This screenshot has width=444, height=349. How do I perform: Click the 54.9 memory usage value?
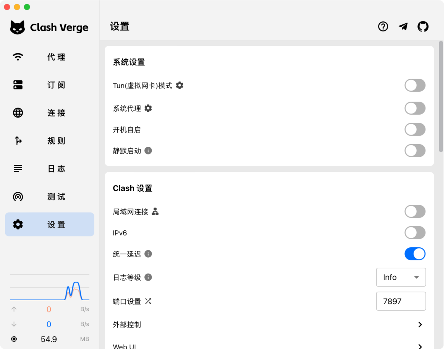click(49, 339)
